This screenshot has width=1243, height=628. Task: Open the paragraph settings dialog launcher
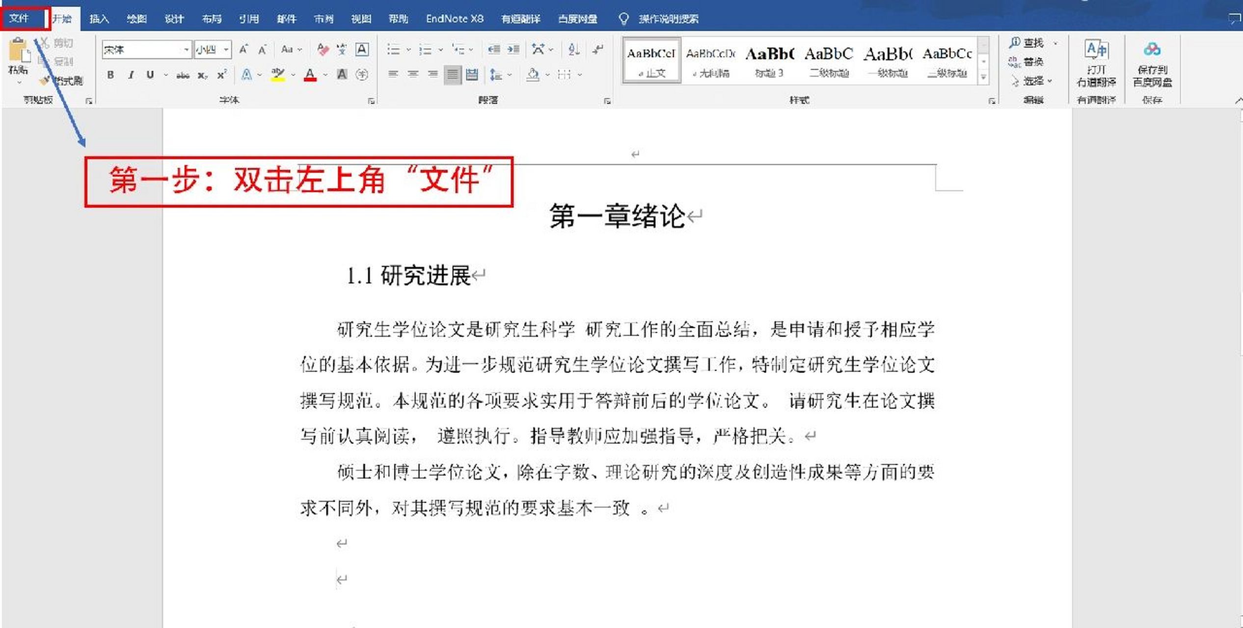(607, 101)
